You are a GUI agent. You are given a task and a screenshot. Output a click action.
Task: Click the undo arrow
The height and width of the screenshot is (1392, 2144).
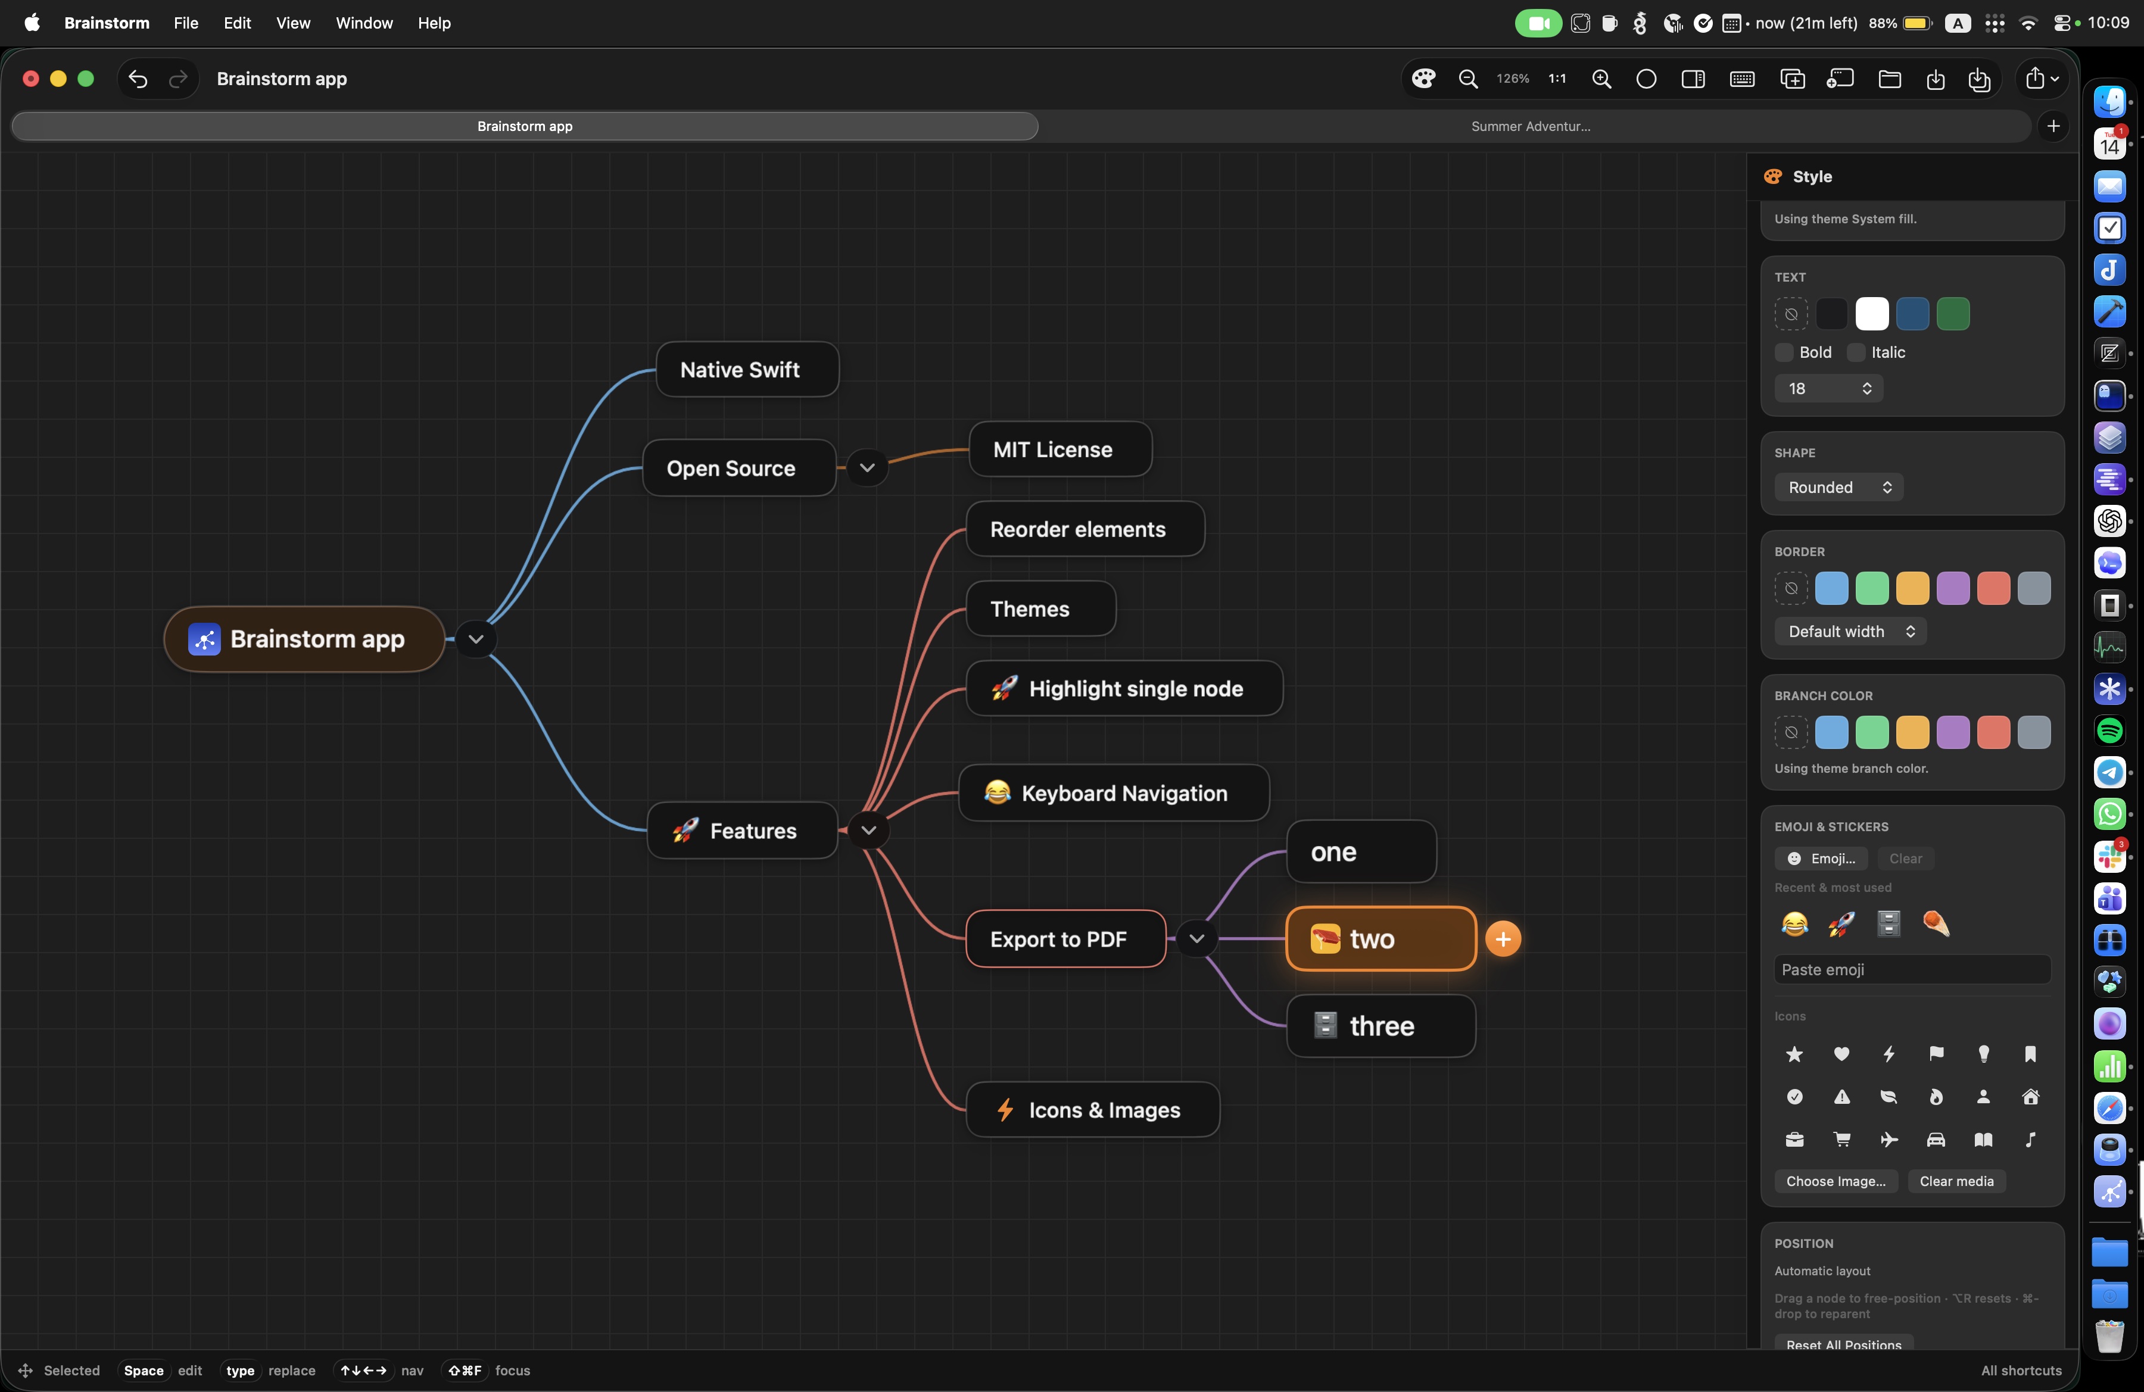tap(138, 79)
